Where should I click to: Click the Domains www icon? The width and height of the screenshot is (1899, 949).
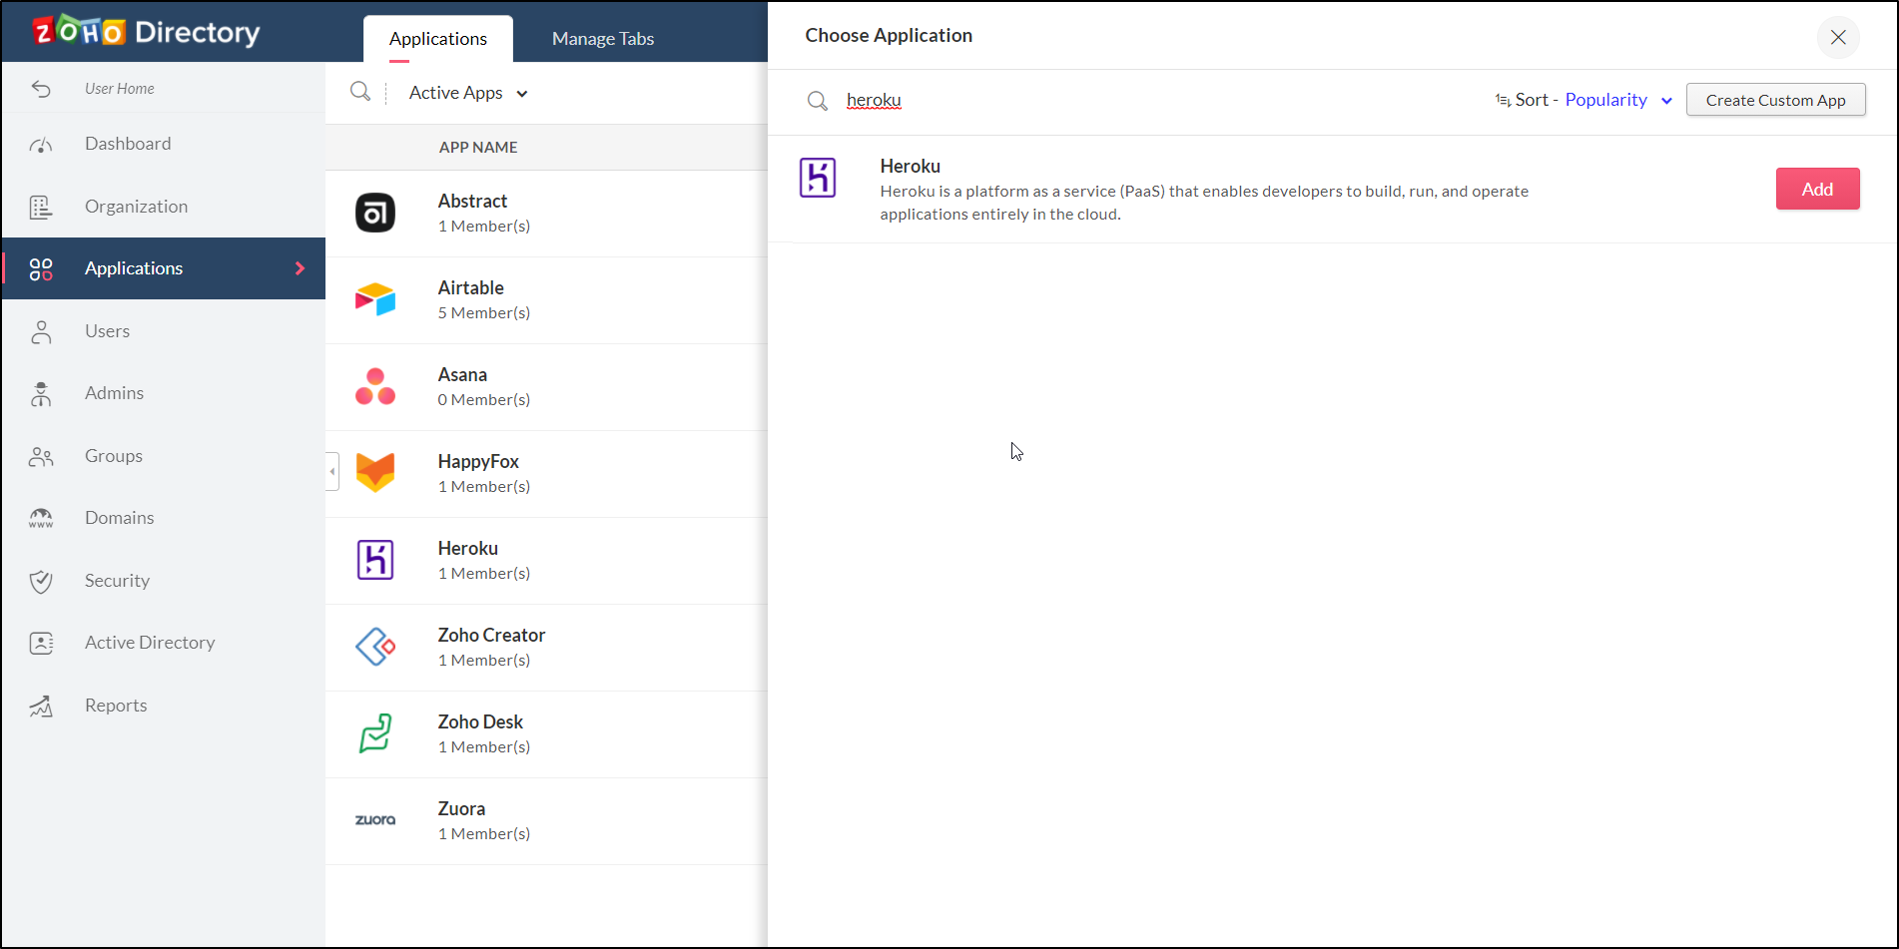(x=41, y=518)
